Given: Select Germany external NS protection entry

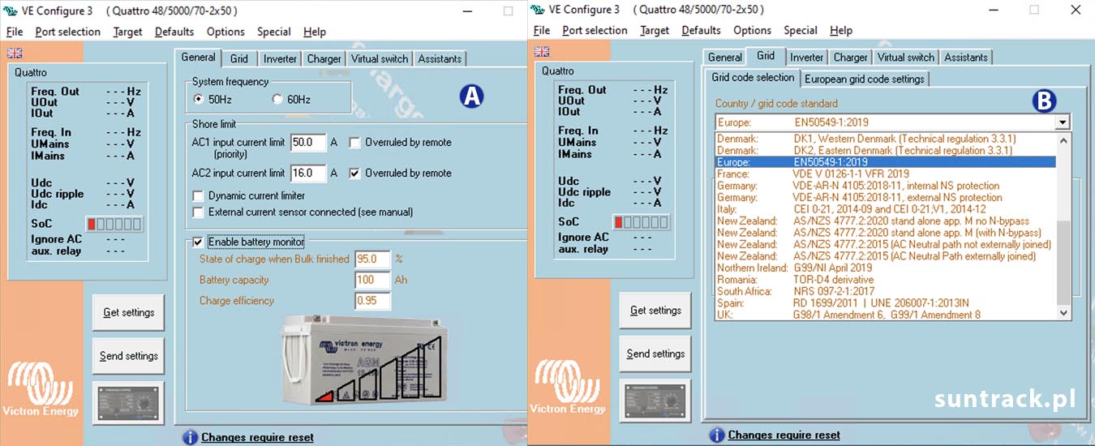Looking at the screenshot, I should click(x=886, y=197).
